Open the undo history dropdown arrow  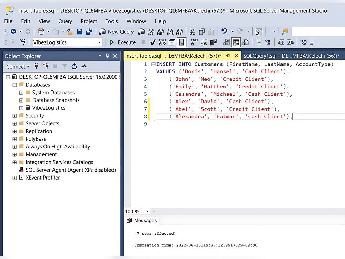pos(232,31)
